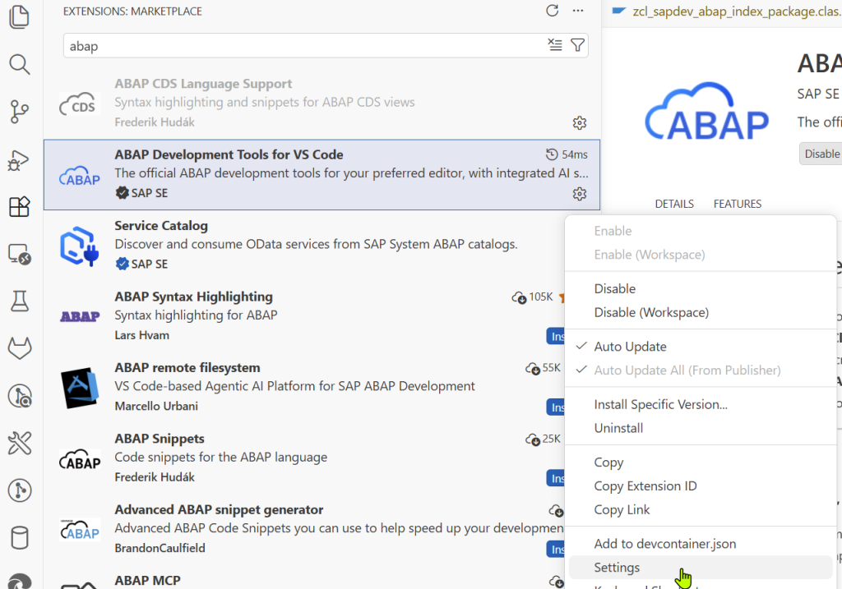Click Lars Hvam publisher name

(141, 335)
